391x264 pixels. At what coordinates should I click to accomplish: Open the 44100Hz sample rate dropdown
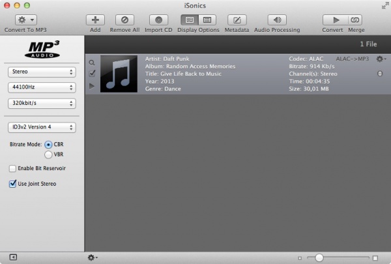(42, 87)
